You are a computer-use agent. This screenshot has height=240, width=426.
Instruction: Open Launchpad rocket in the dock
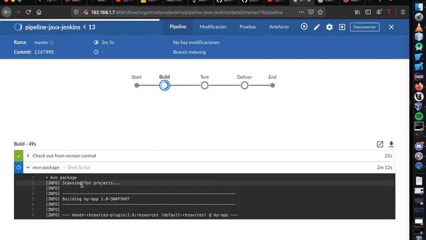pyautogui.click(x=419, y=17)
